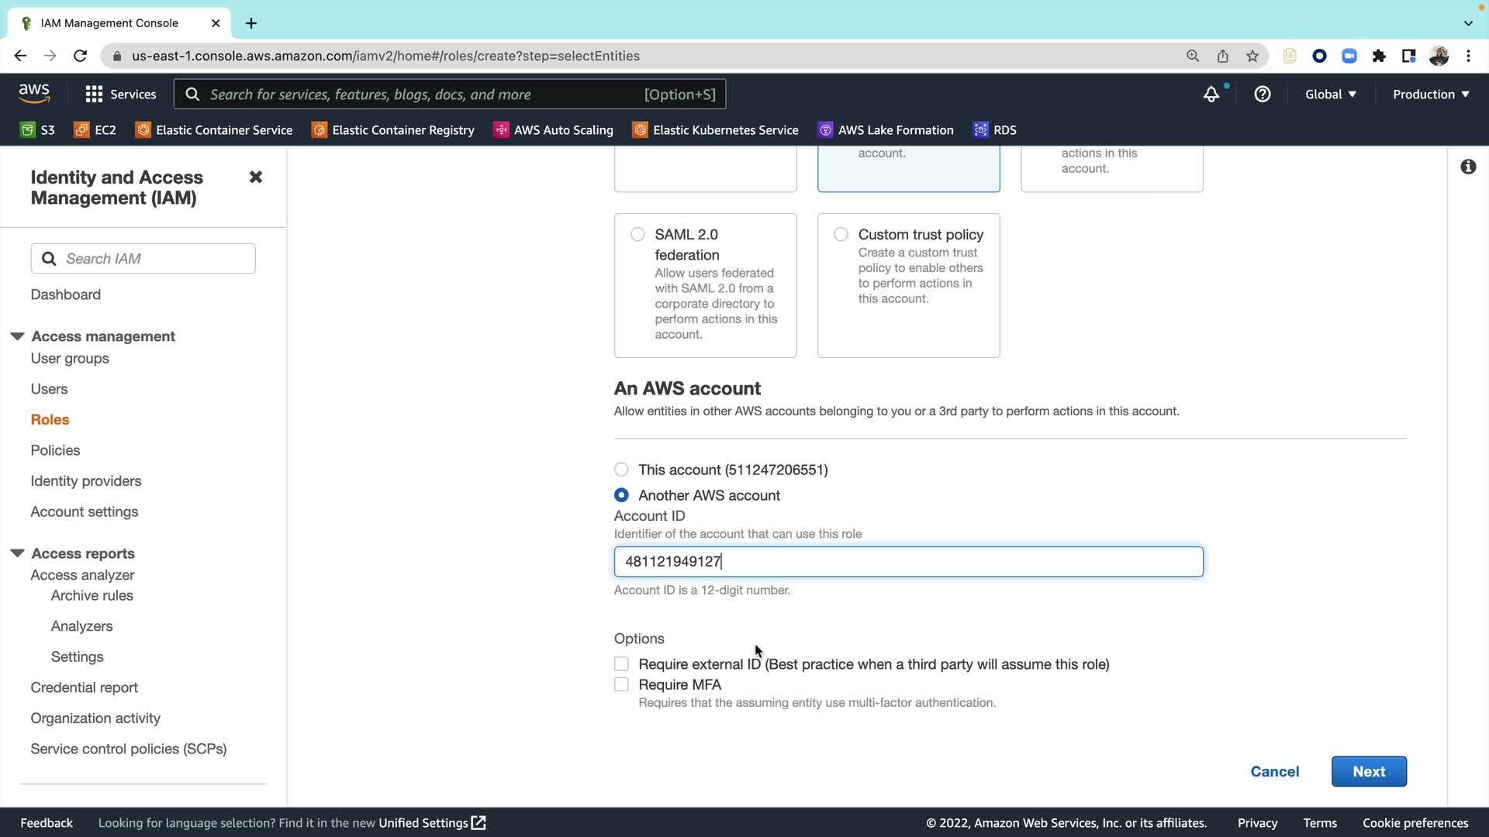Select This account radio option
1489x837 pixels.
pos(621,470)
